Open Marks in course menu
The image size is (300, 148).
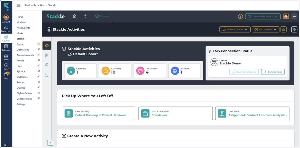click(x=20, y=33)
